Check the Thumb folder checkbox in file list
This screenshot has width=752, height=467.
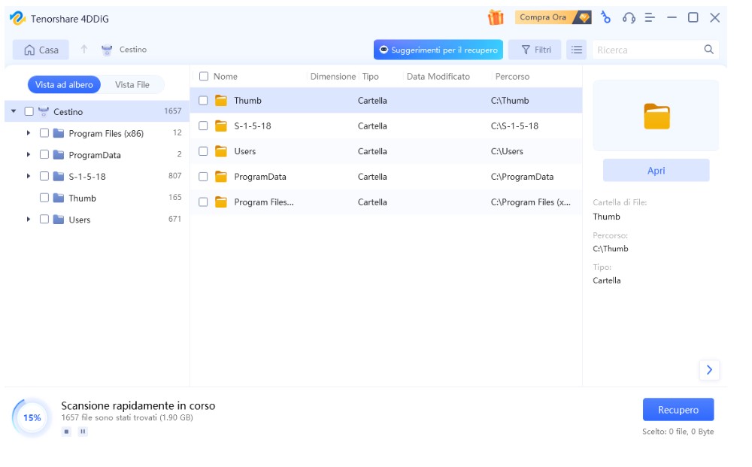click(203, 100)
